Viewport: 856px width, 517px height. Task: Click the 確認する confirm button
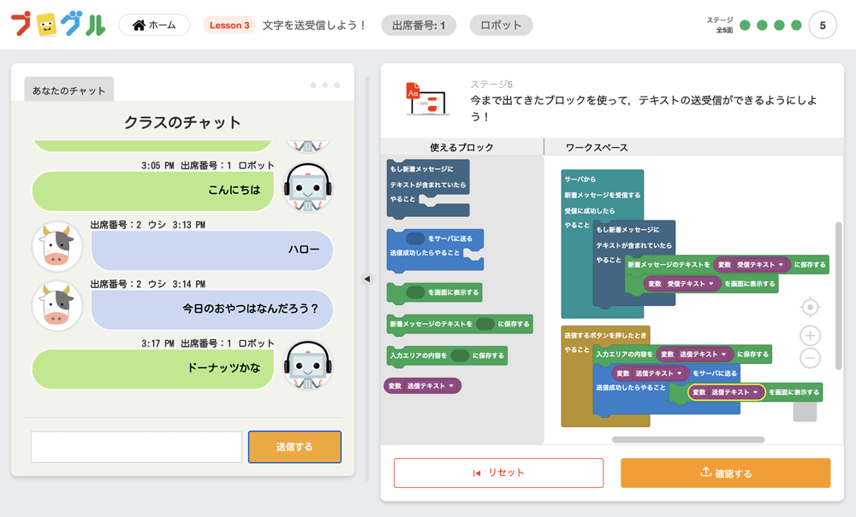pyautogui.click(x=726, y=473)
